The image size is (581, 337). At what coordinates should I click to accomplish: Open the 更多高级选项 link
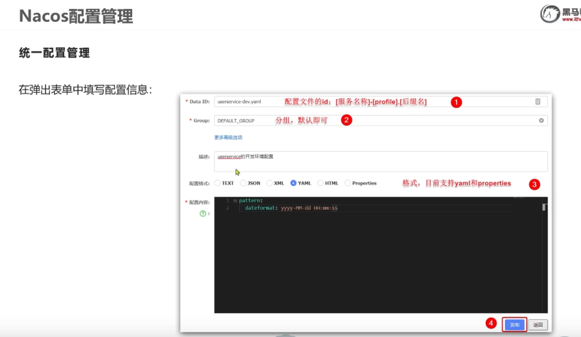[x=229, y=137]
